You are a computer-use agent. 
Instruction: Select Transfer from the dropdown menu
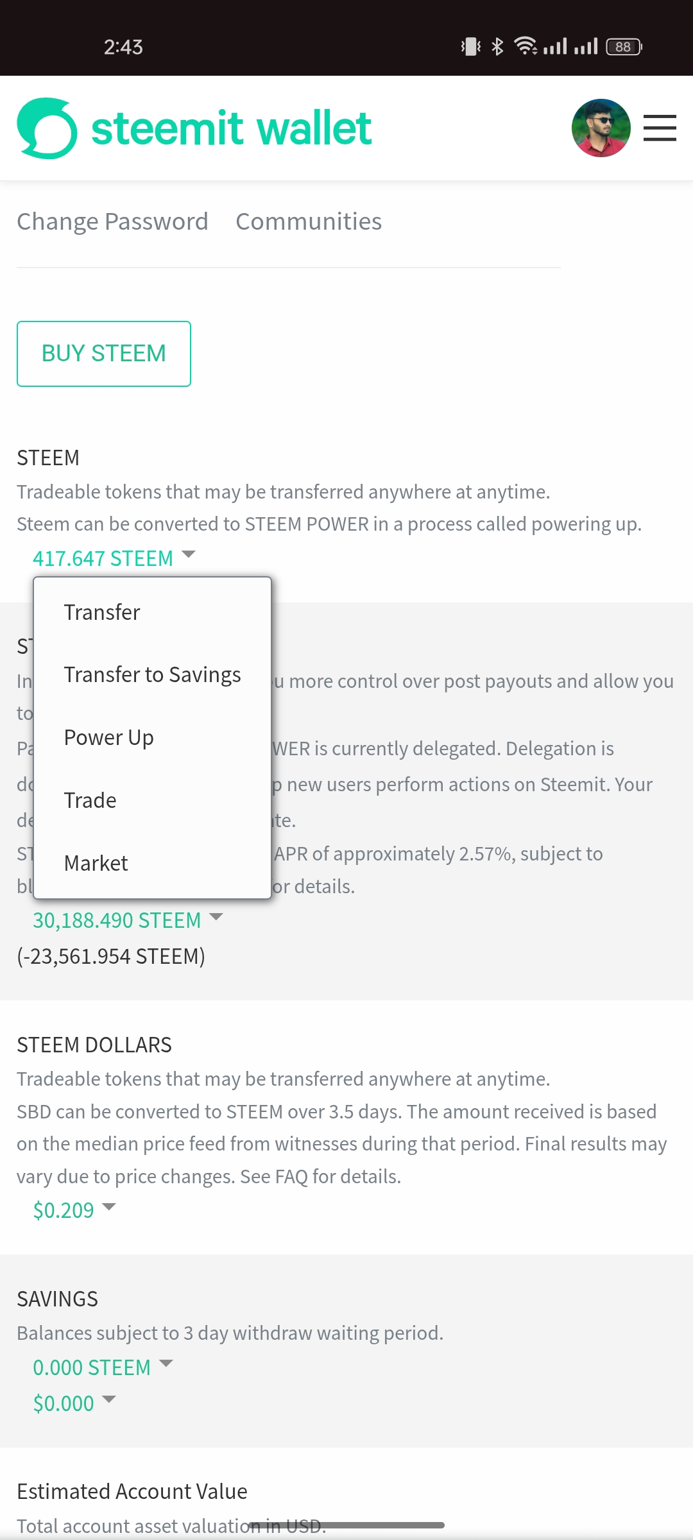pyautogui.click(x=102, y=612)
